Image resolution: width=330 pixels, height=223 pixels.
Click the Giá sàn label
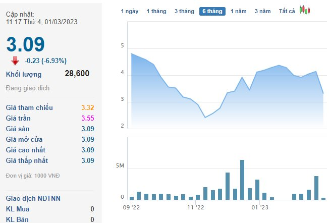tap(18, 129)
